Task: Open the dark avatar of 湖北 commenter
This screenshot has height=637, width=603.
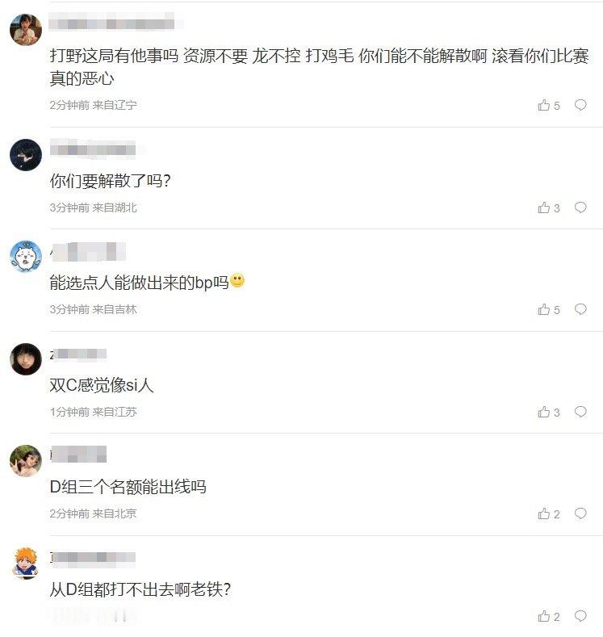Action: point(26,155)
